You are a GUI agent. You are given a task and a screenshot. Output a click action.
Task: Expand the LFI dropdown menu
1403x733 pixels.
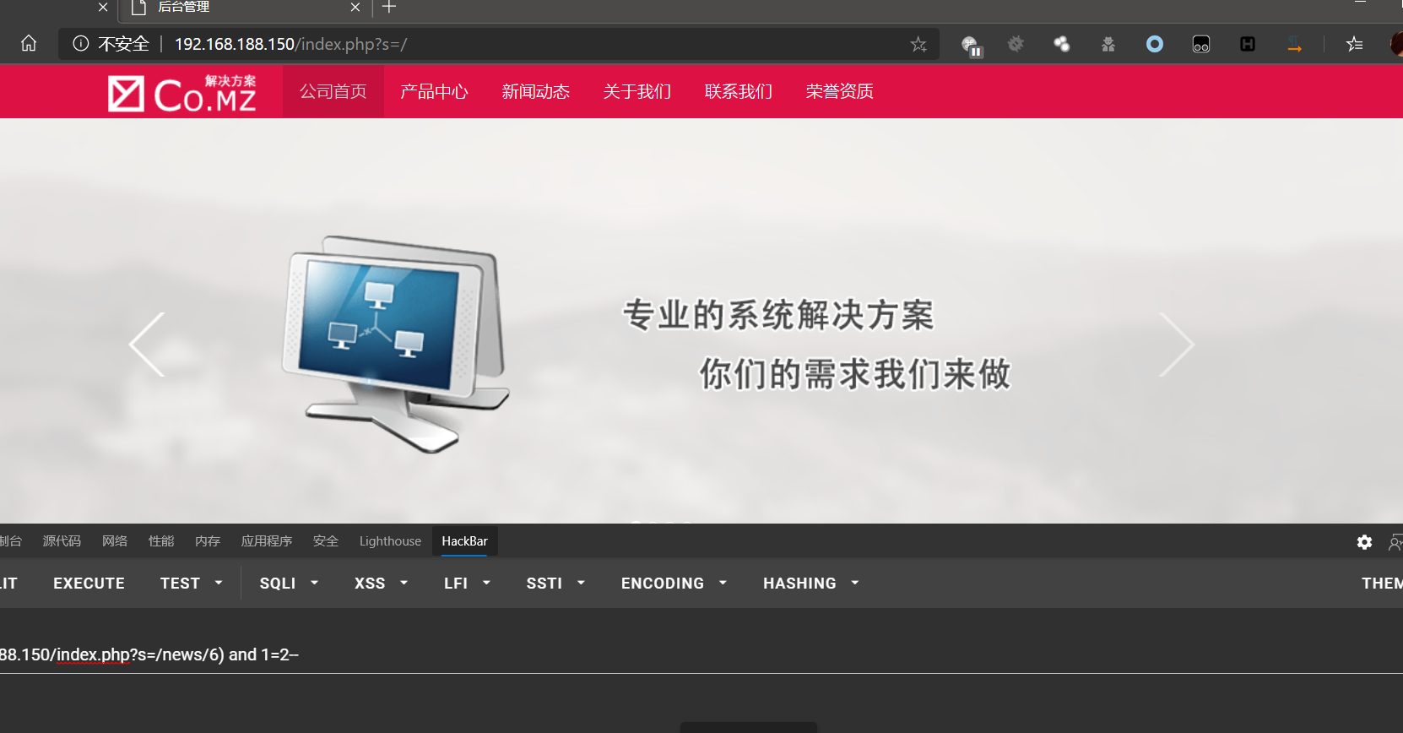coord(468,584)
